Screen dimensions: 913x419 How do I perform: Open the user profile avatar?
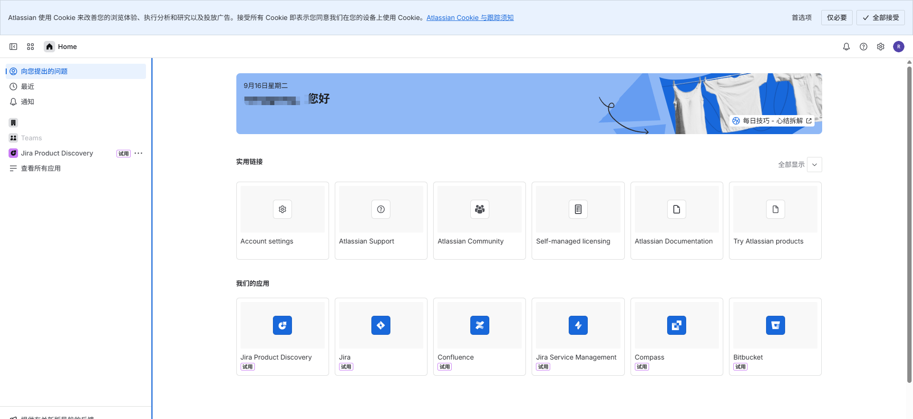point(898,47)
